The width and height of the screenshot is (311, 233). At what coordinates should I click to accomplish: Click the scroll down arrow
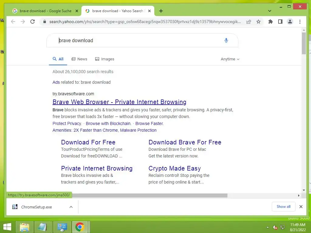304,190
